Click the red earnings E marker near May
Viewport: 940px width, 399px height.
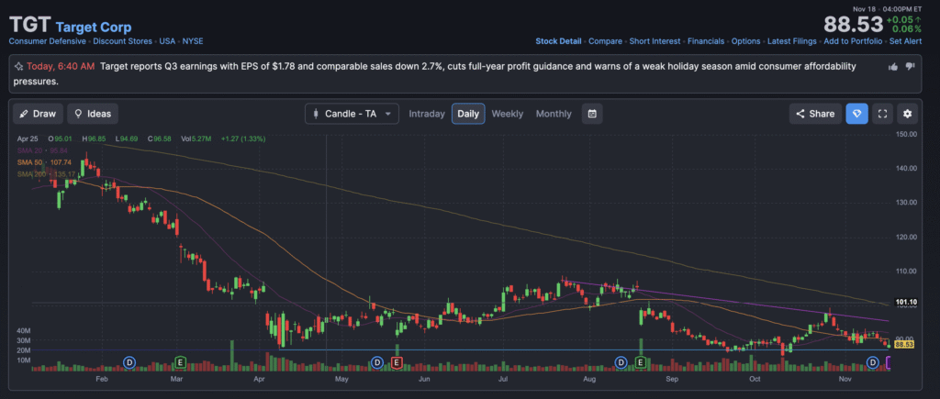(397, 362)
